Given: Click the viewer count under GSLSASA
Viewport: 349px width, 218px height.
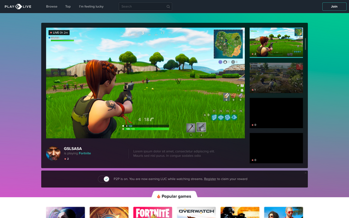Looking at the screenshot, I should pyautogui.click(x=67, y=159).
